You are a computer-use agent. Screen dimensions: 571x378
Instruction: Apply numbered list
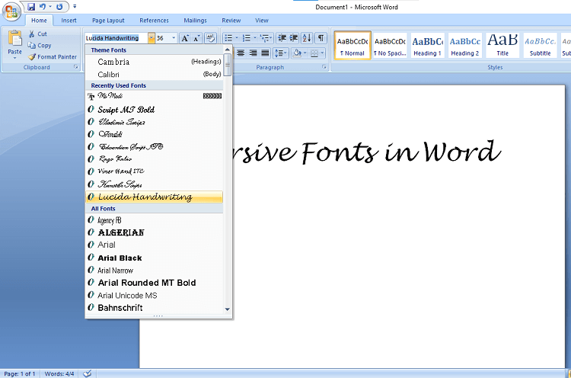click(247, 38)
